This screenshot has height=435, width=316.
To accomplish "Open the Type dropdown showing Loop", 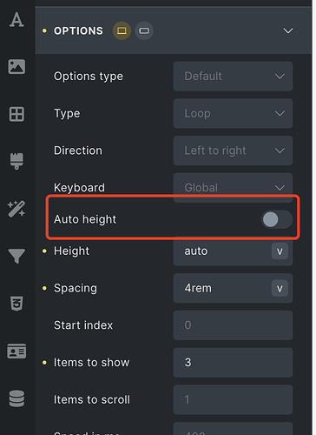I will [233, 113].
